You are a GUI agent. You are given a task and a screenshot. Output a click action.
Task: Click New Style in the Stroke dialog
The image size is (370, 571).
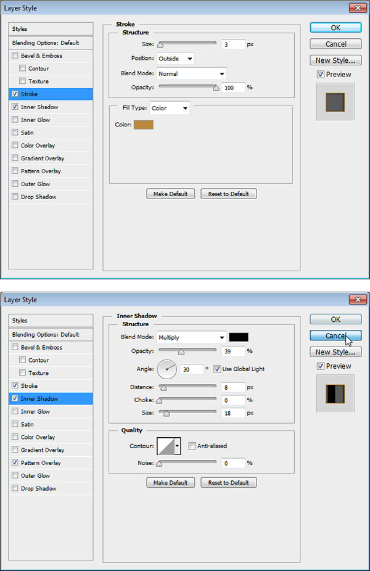click(x=335, y=60)
